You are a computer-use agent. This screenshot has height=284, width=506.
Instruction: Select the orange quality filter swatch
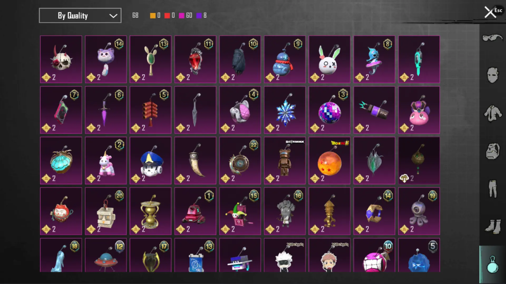153,16
